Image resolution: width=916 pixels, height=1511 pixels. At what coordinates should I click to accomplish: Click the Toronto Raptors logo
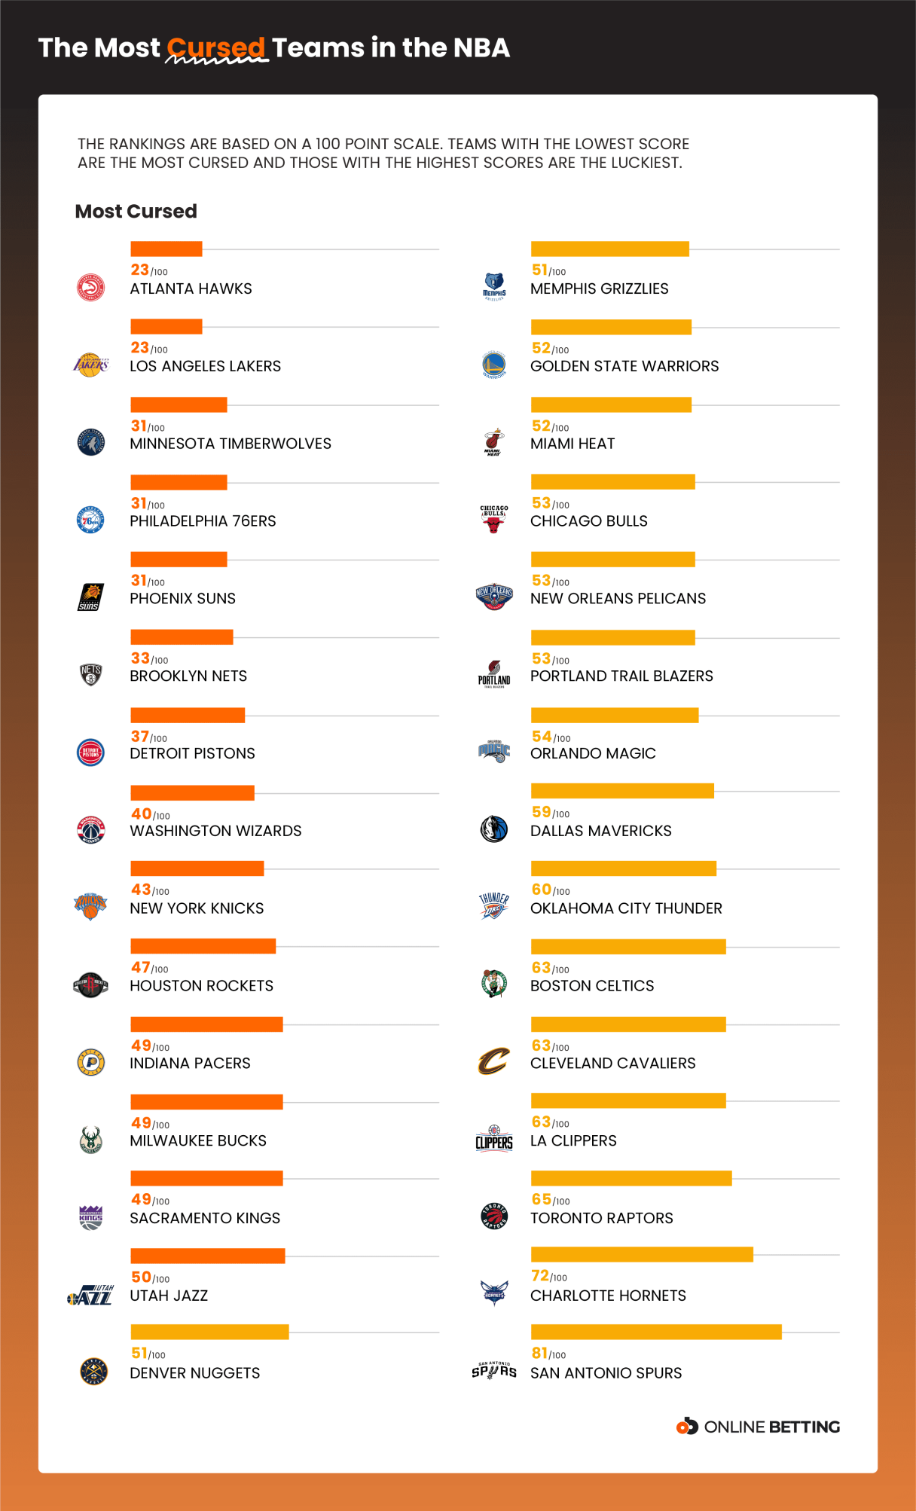tap(494, 1216)
